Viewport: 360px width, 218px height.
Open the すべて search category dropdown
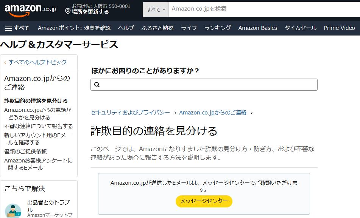click(156, 9)
